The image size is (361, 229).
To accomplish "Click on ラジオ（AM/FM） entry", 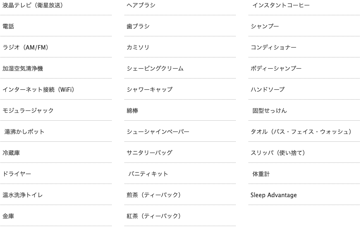I will [26, 48].
